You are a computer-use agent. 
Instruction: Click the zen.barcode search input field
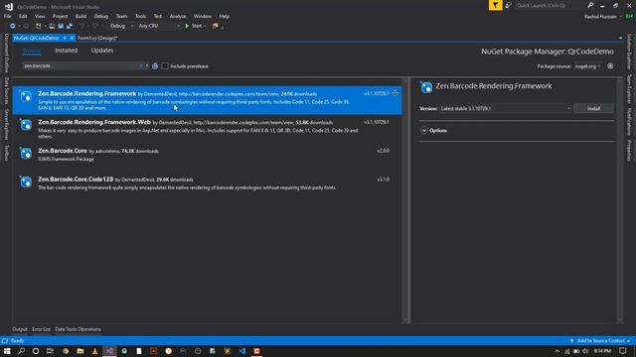[79, 66]
